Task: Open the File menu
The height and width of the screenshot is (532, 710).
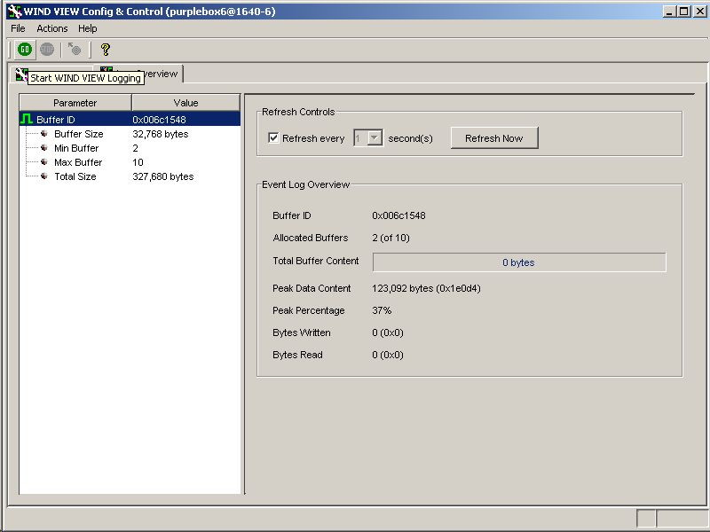Action: click(17, 28)
